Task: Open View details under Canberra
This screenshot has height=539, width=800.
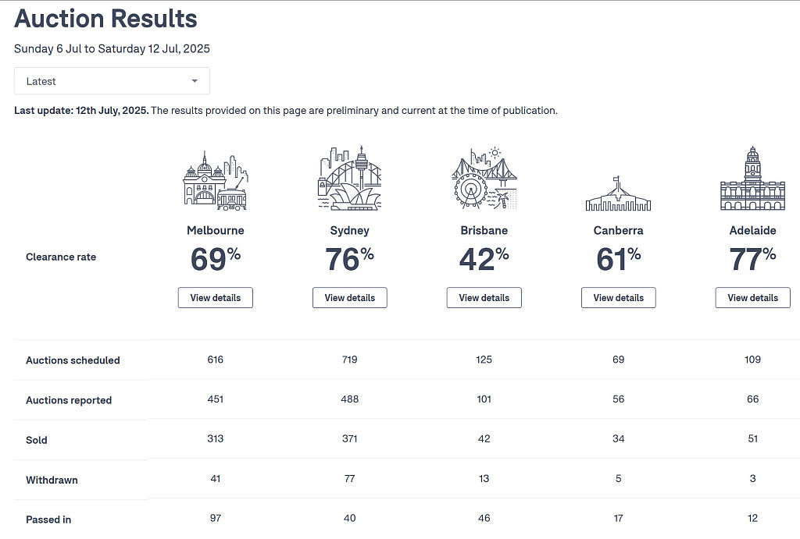Action: (619, 297)
